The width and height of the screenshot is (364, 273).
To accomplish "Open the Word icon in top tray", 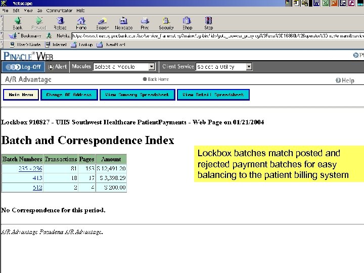I will pos(316,3).
